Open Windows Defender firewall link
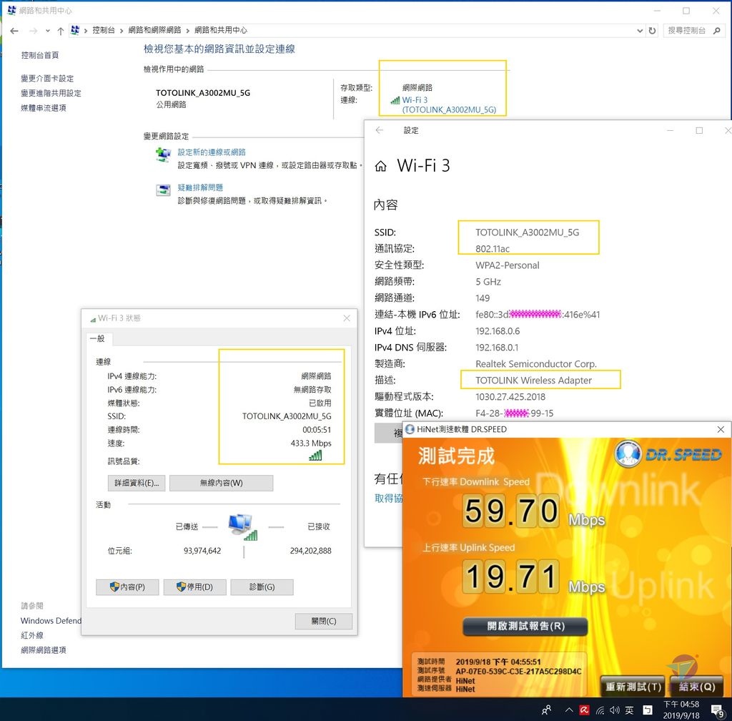 pyautogui.click(x=51, y=621)
